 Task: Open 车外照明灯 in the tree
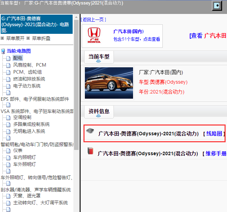(24, 164)
